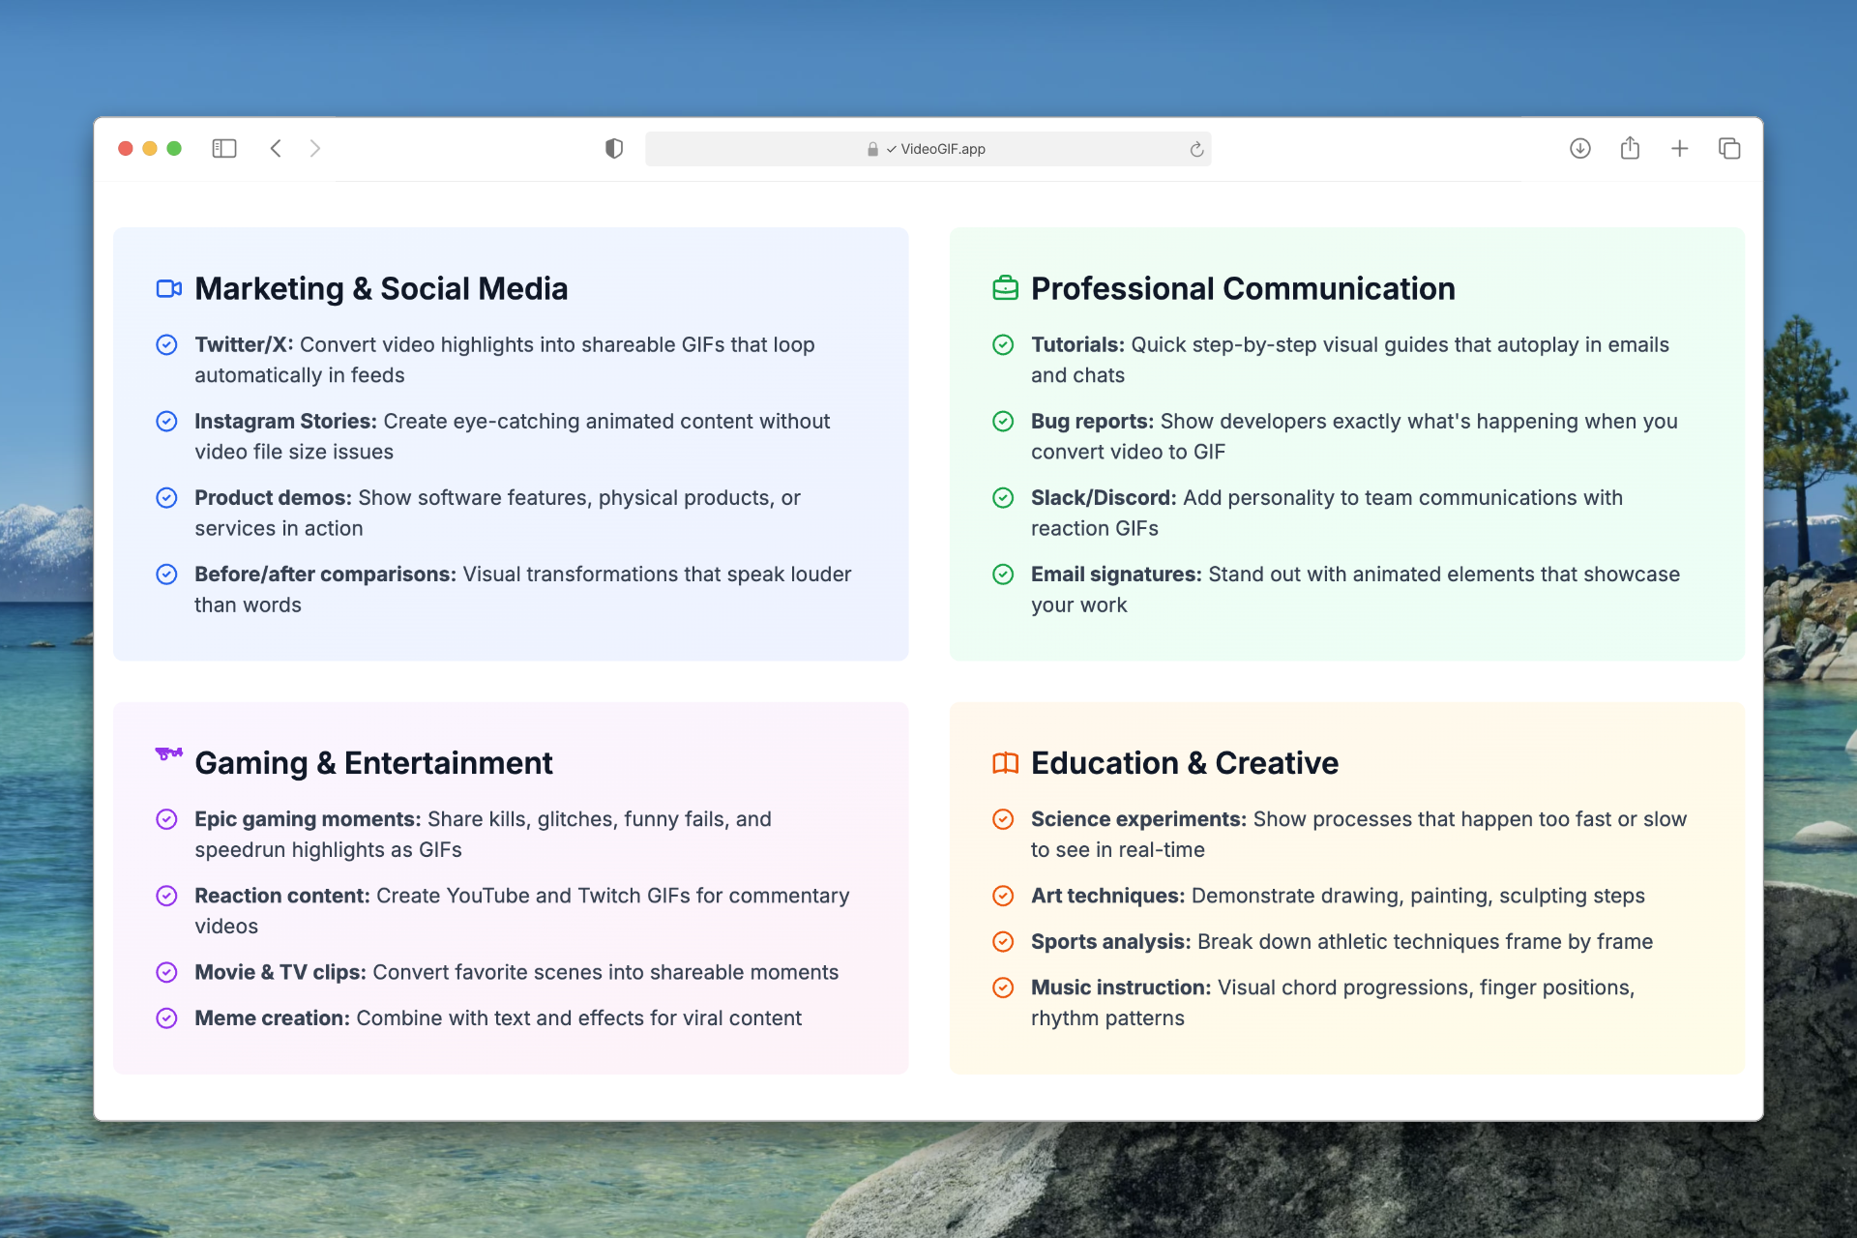Toggle the checkmark next to Twitter/X
Screen dimensions: 1857x1238
(167, 344)
